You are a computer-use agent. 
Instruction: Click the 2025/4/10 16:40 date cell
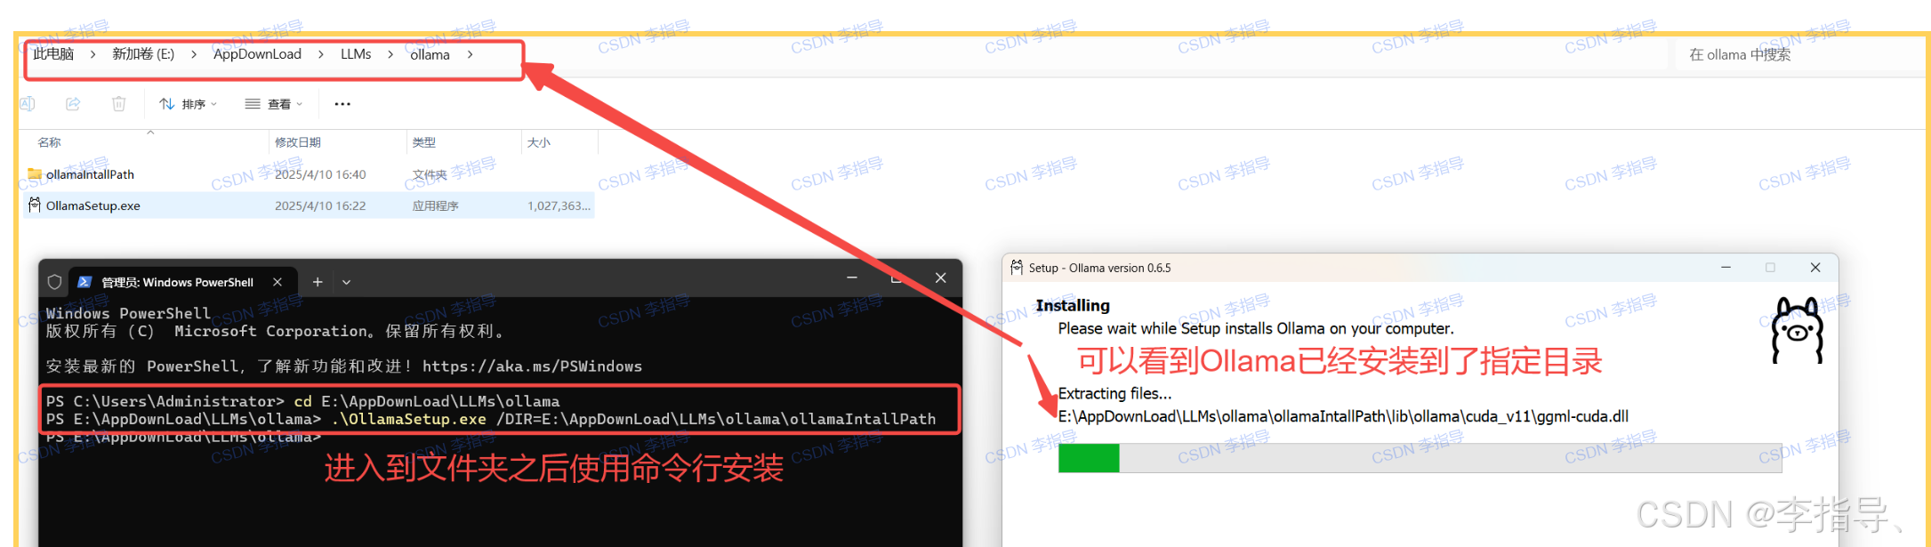(x=320, y=174)
